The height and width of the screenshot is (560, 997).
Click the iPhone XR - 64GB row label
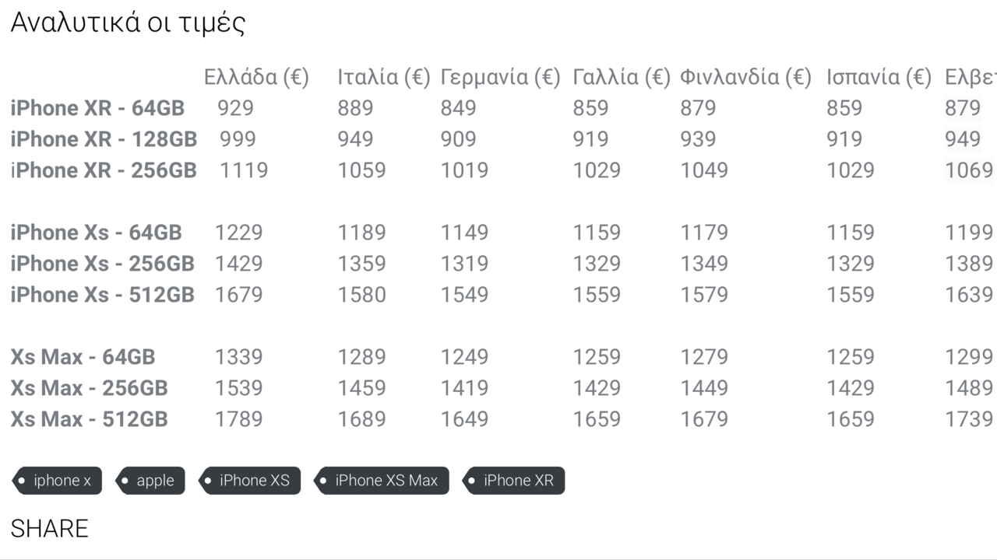pyautogui.click(x=97, y=108)
